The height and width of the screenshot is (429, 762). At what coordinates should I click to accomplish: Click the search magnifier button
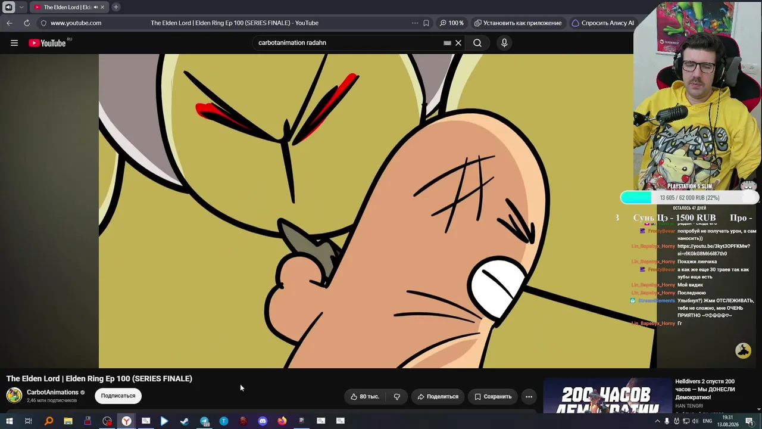point(477,43)
